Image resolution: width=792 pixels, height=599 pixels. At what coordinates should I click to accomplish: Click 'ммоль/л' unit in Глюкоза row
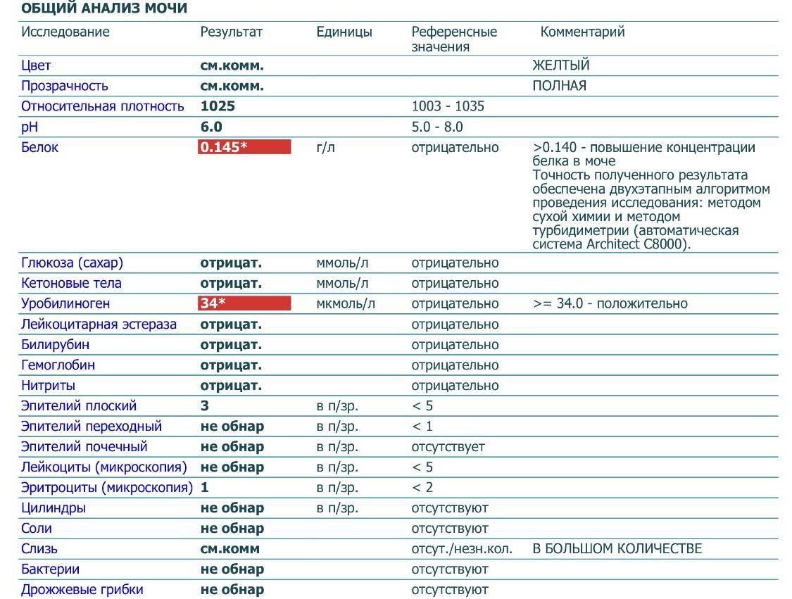click(x=342, y=263)
